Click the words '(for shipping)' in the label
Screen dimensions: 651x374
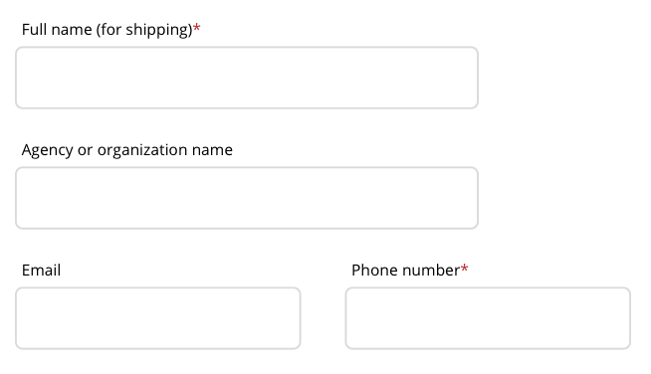coord(144,30)
